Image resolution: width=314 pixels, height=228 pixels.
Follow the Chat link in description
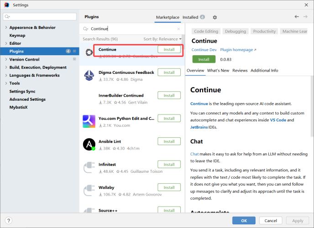[x=194, y=154]
